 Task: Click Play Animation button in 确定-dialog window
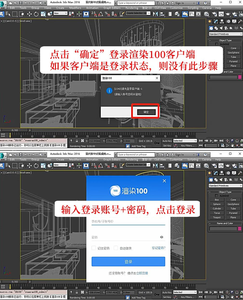[x=211, y=141]
